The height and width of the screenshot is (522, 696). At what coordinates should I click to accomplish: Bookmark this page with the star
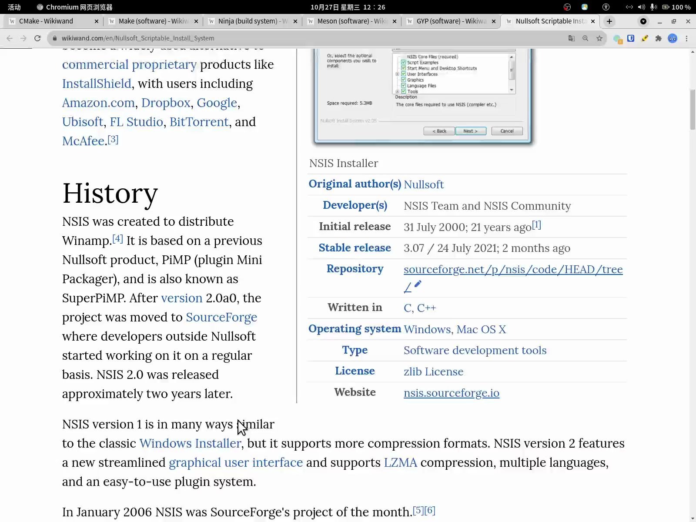click(599, 38)
